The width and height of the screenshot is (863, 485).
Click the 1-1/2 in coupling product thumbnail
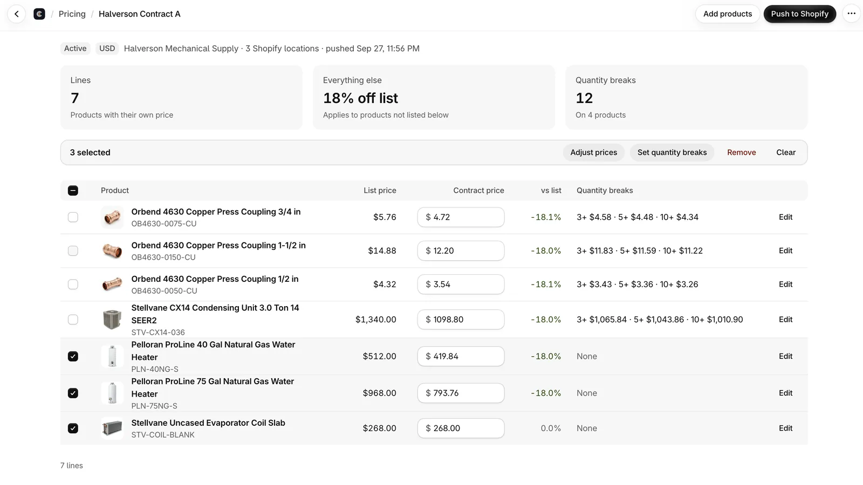[112, 251]
